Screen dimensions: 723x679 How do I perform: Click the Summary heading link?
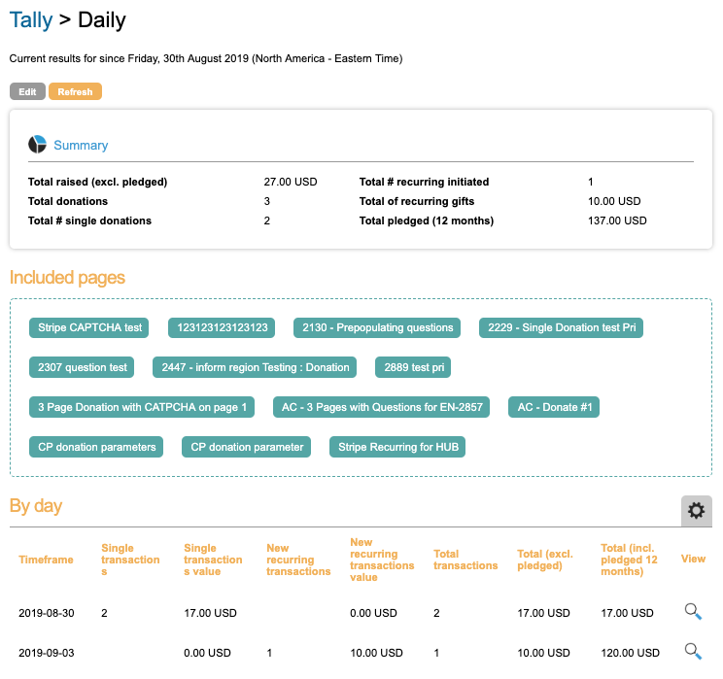point(81,145)
